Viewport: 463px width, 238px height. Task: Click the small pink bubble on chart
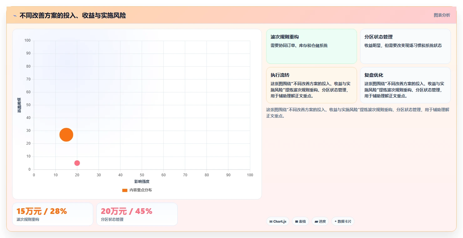point(77,163)
